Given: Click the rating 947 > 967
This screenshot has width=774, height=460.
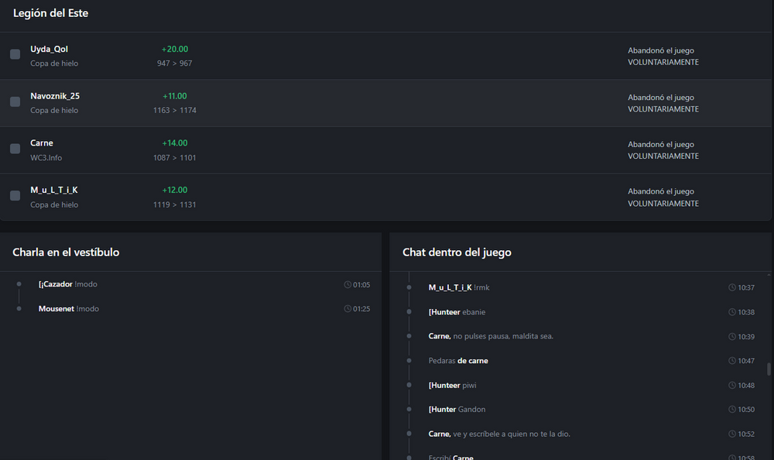Looking at the screenshot, I should pos(175,64).
